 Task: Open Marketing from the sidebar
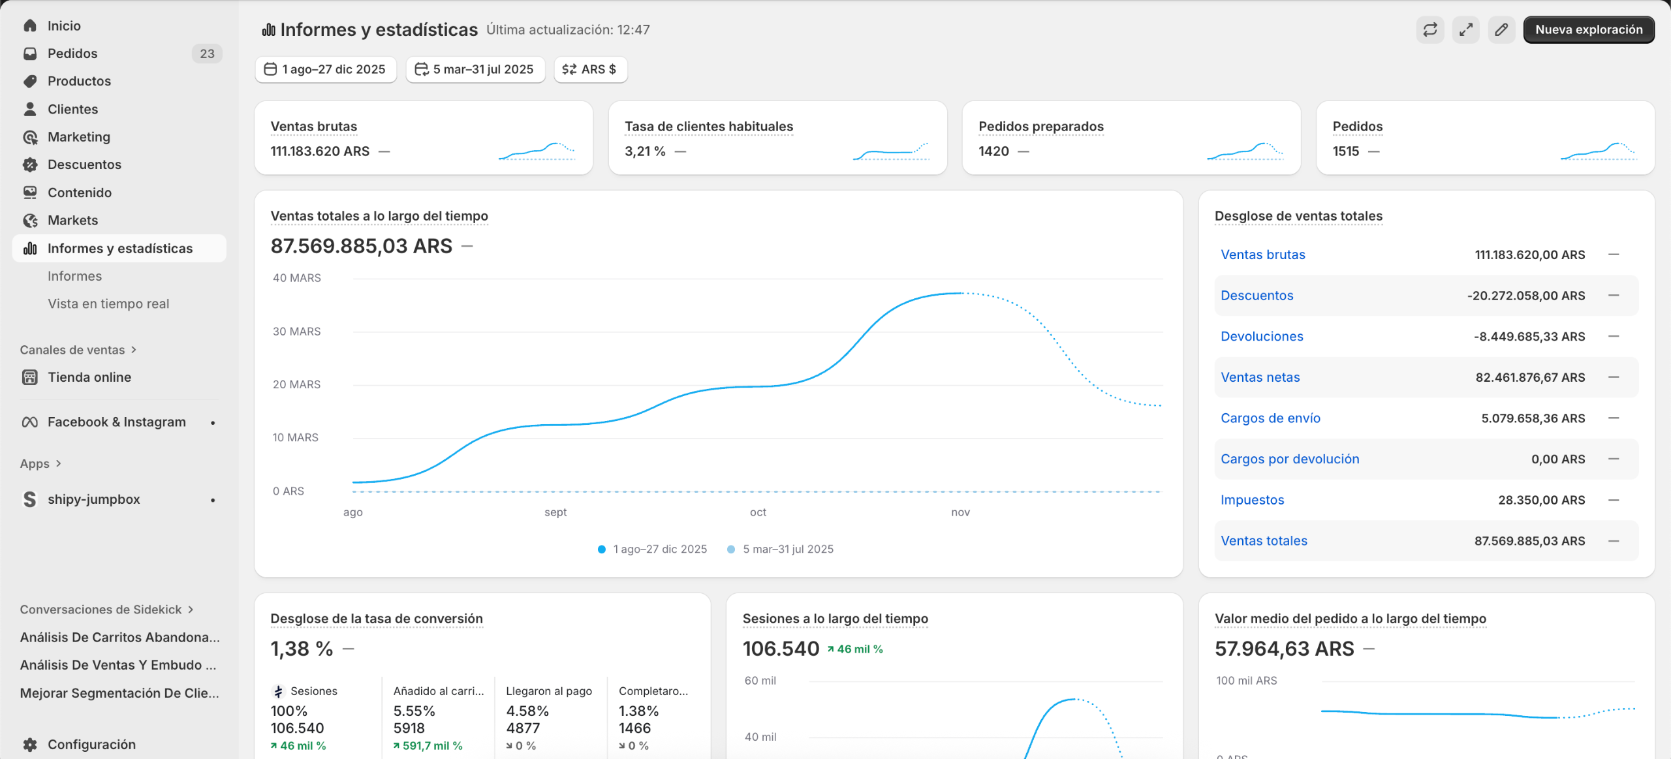point(78,137)
